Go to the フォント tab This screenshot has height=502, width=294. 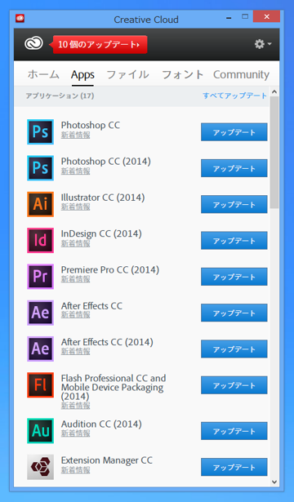183,74
